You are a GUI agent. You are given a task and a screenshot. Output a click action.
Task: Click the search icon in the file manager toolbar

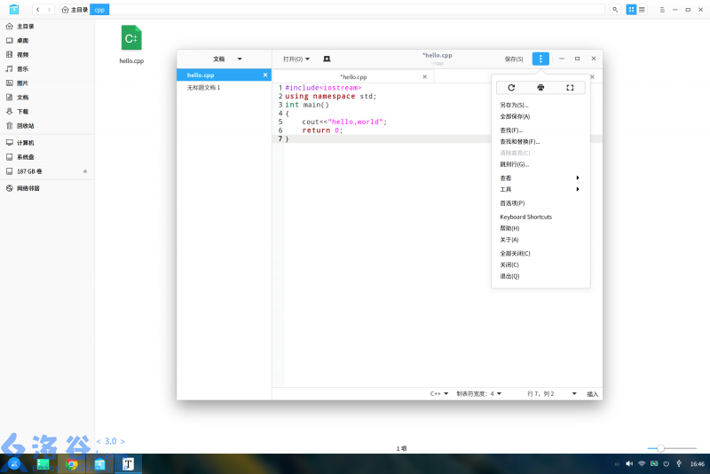click(615, 9)
